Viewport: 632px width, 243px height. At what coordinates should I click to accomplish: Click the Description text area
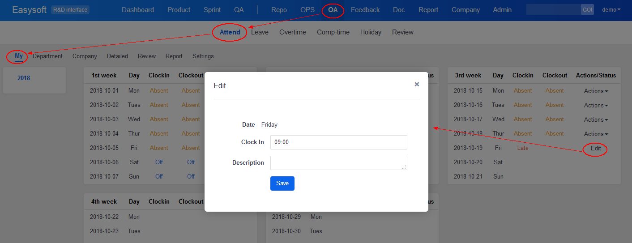pyautogui.click(x=338, y=163)
